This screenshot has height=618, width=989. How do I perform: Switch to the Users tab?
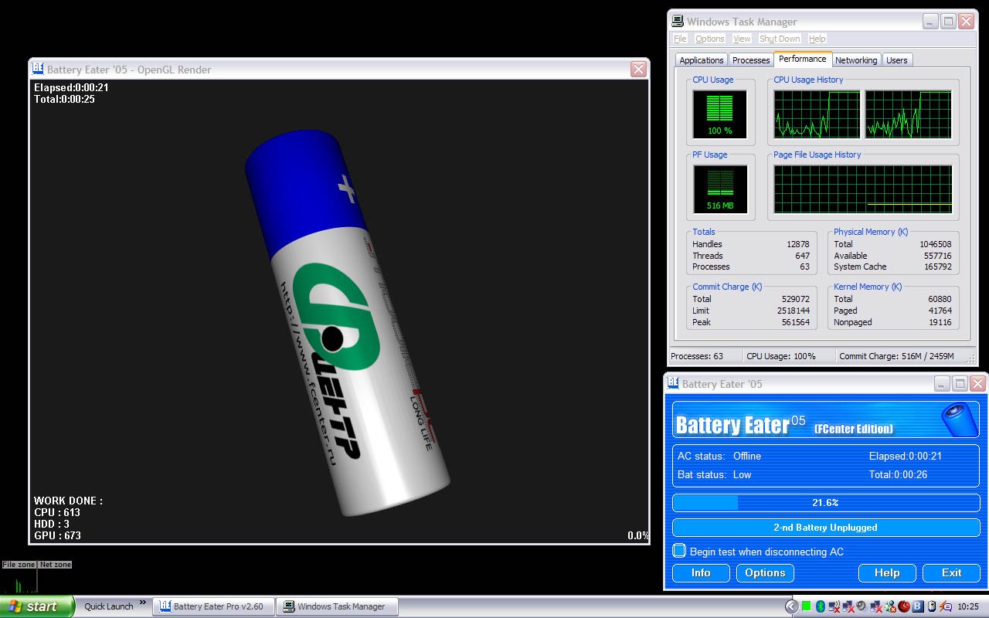(897, 60)
